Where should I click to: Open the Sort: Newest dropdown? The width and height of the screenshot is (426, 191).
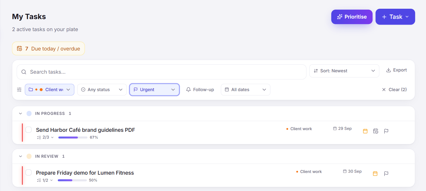tap(344, 71)
